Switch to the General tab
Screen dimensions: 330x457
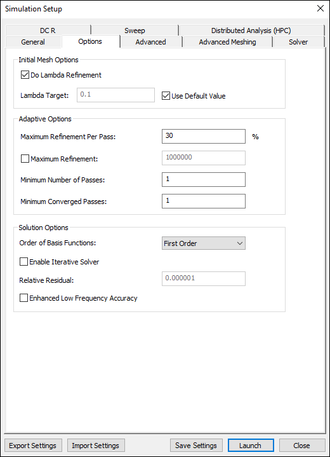(33, 42)
